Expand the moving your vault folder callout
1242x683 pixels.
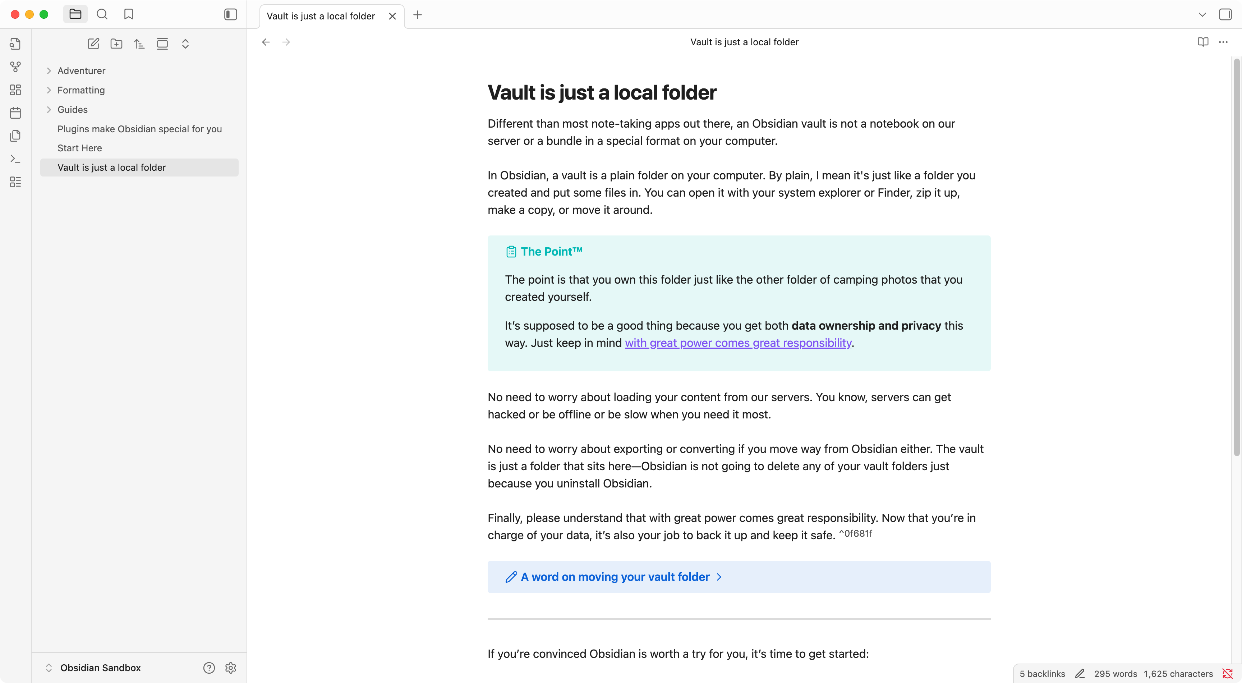[x=719, y=577]
